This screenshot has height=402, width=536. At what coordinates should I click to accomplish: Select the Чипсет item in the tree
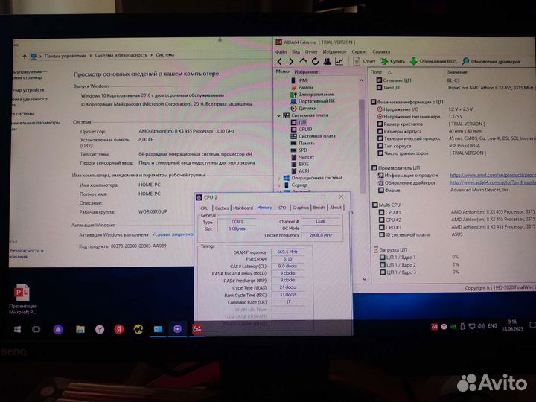point(306,157)
